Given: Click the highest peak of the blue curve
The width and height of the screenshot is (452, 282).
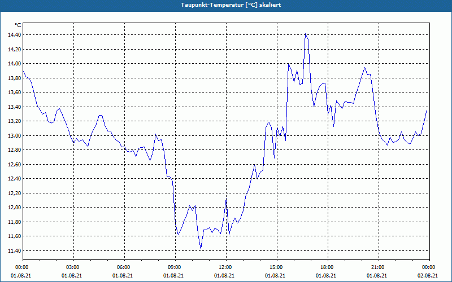Looking at the screenshot, I should click(305, 34).
